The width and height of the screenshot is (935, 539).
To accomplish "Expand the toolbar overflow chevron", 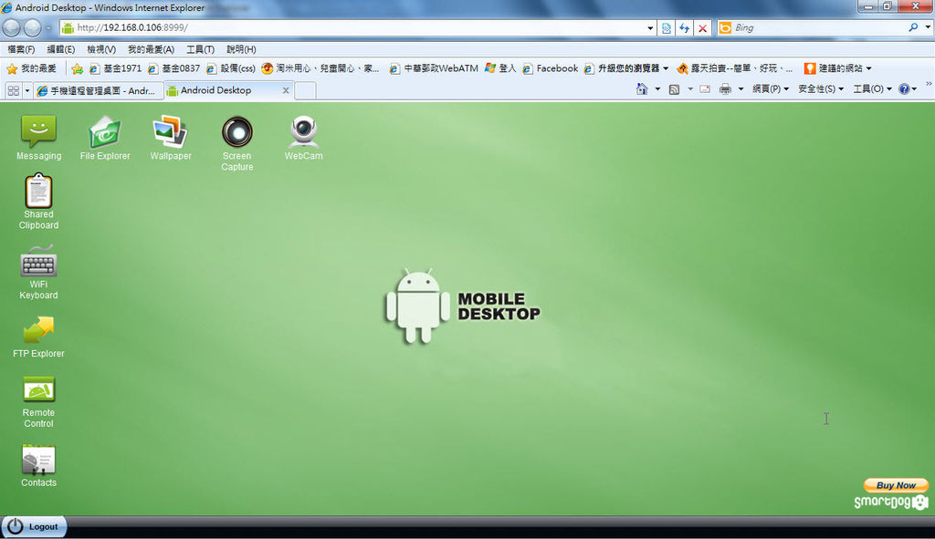I will tap(929, 84).
